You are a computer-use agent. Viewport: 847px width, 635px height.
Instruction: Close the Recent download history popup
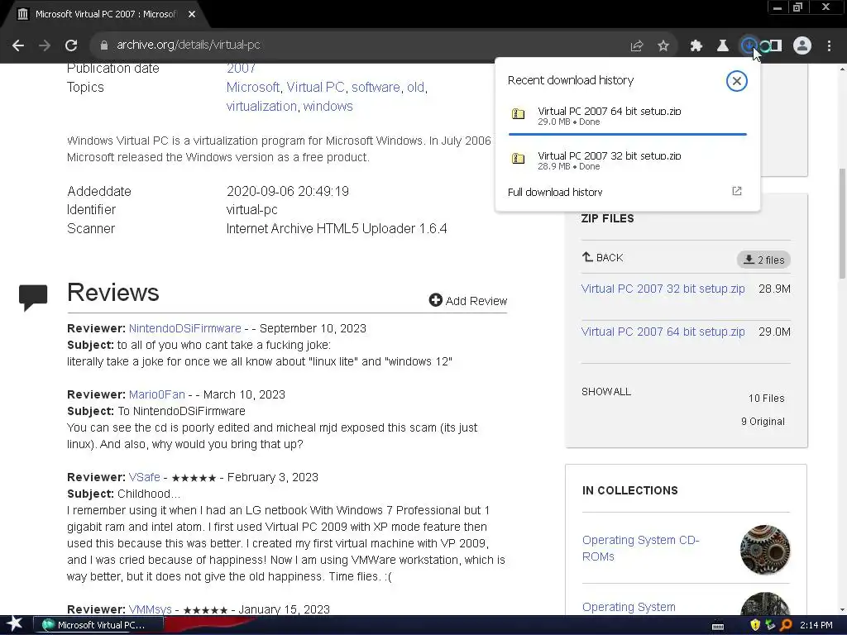click(736, 81)
